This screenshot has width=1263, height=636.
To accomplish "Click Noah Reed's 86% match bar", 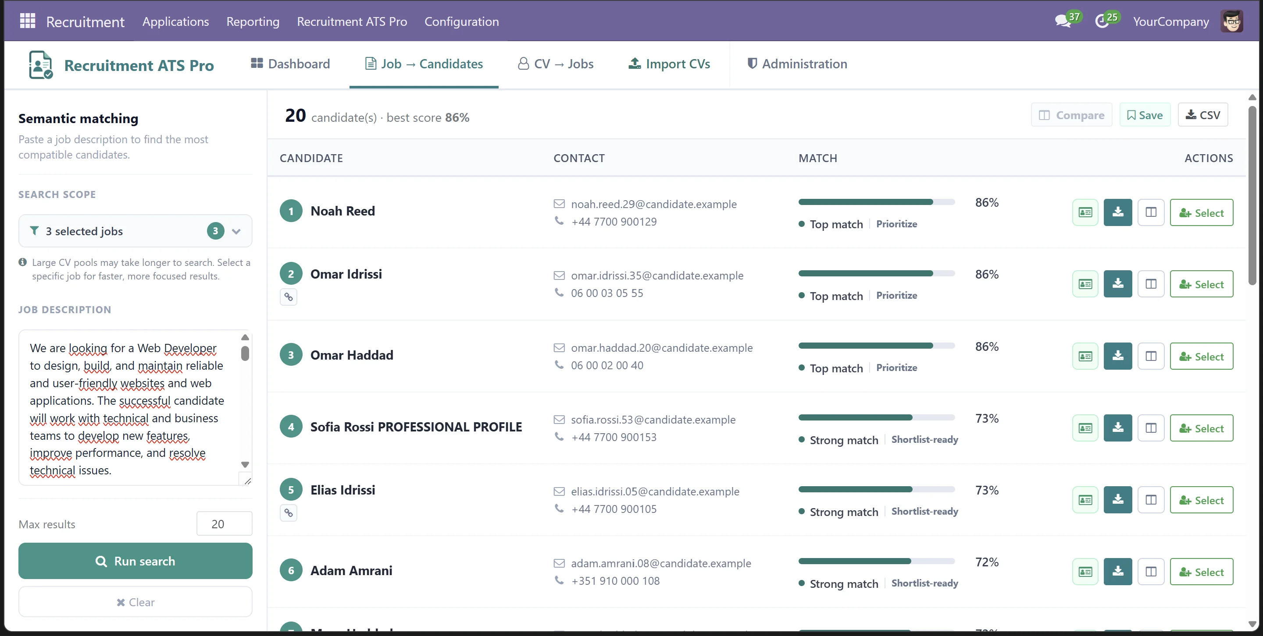I will tap(876, 202).
